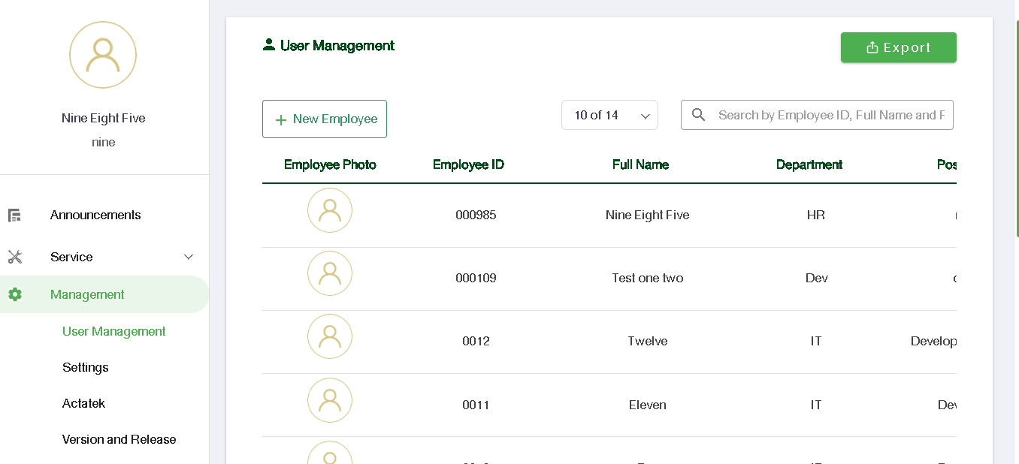Open the 10 of 14 page-size dropdown
This screenshot has width=1019, height=464.
(609, 115)
